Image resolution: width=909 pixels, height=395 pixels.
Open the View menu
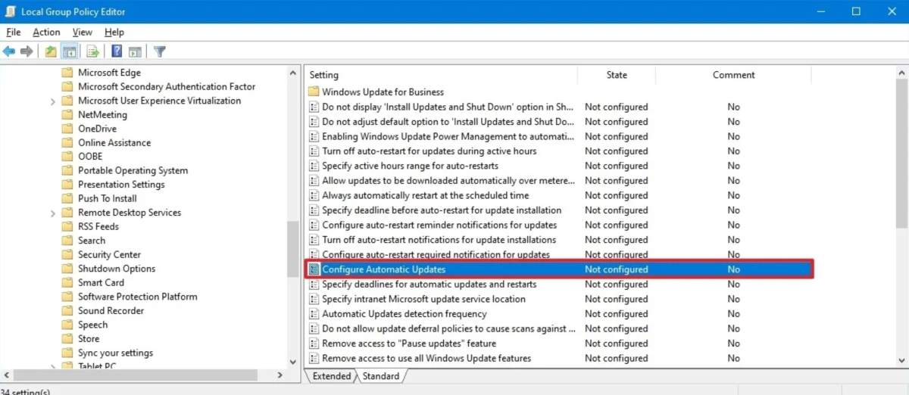[x=82, y=32]
